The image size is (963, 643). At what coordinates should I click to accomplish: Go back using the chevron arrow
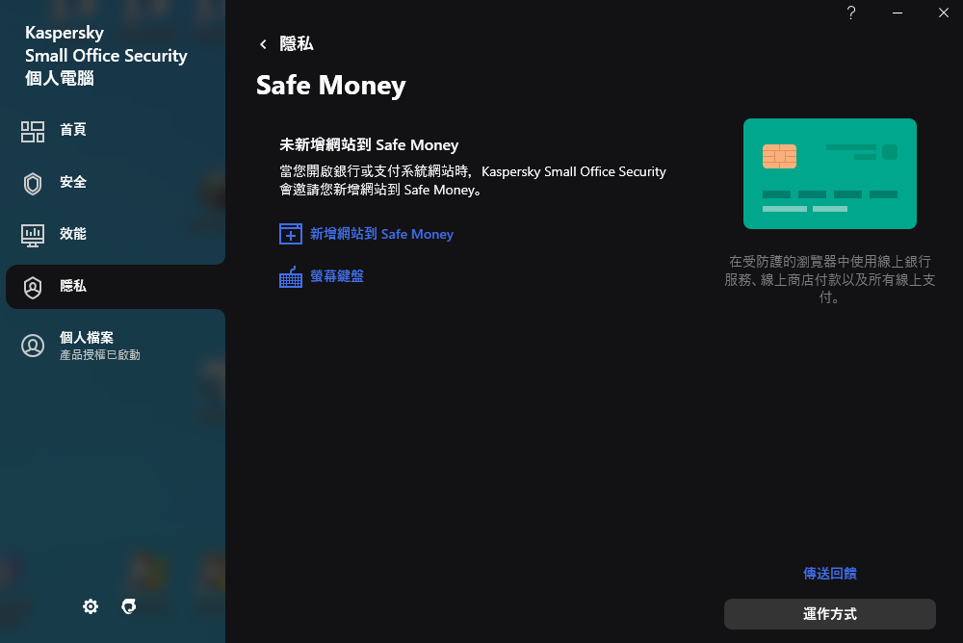tap(263, 44)
